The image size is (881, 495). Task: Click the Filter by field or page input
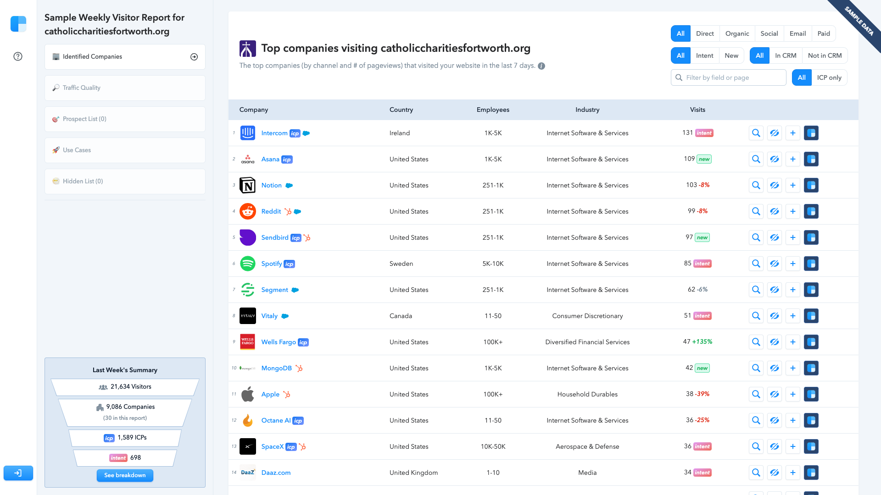729,77
